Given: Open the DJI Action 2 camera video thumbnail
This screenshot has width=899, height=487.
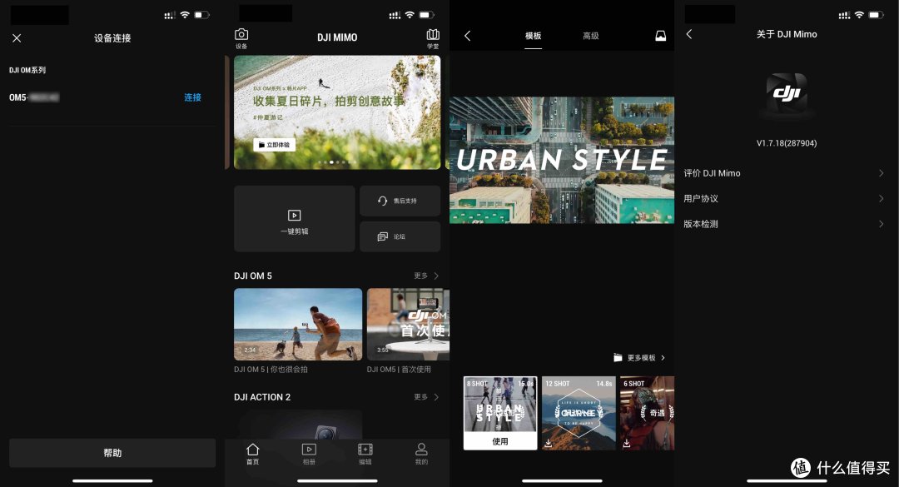Looking at the screenshot, I should pos(297,425).
